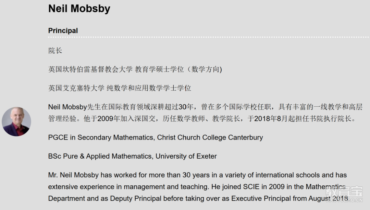Viewport: 370px width, 210px height.
Task: Click the text University of Exeter
Action: tap(186, 156)
